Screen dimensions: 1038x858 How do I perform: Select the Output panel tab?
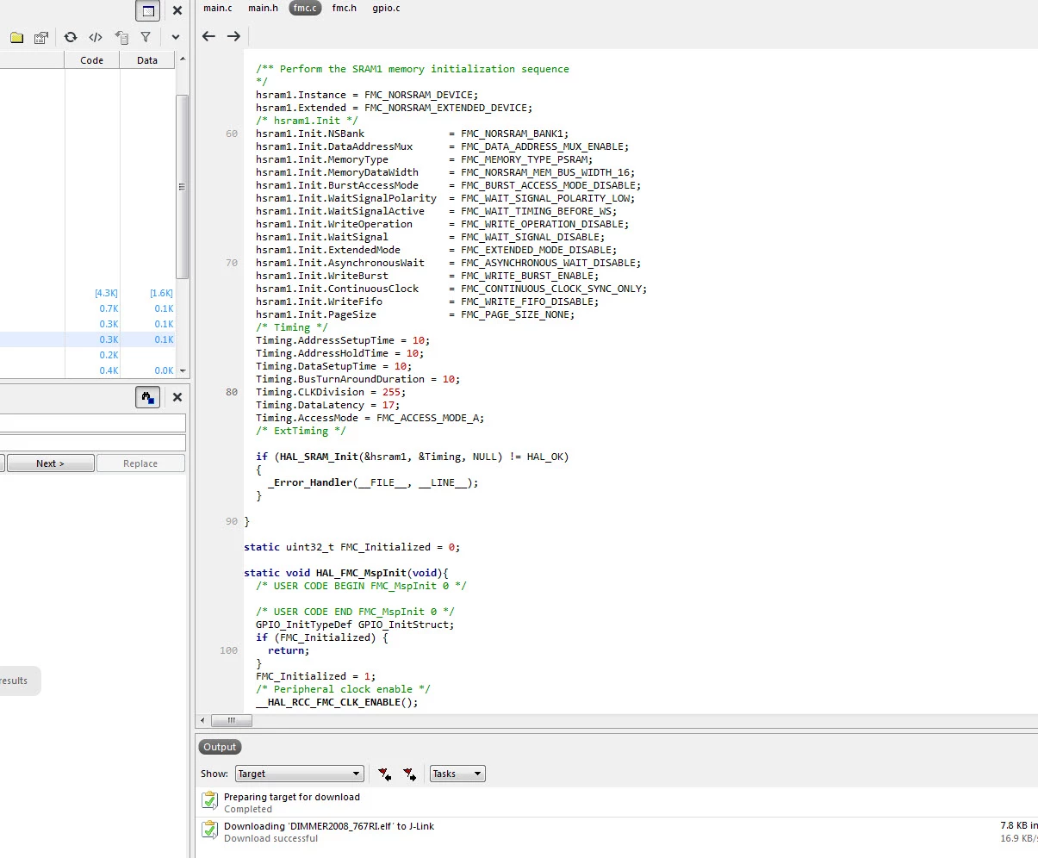coord(220,747)
